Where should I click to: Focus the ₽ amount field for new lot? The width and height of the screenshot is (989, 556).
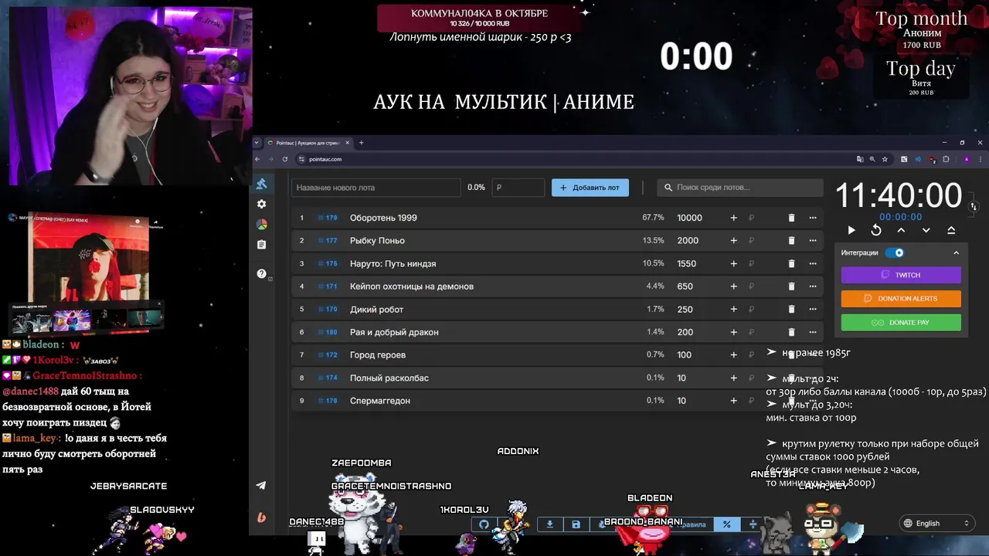518,188
